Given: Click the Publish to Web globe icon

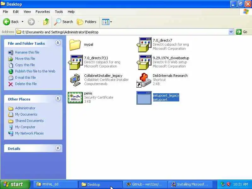Looking at the screenshot, I should click(x=11, y=72).
